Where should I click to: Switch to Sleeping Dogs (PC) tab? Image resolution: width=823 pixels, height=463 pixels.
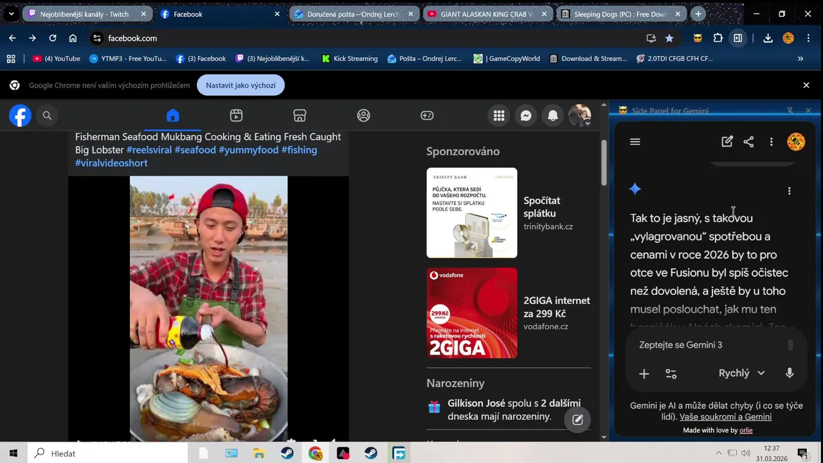click(620, 14)
